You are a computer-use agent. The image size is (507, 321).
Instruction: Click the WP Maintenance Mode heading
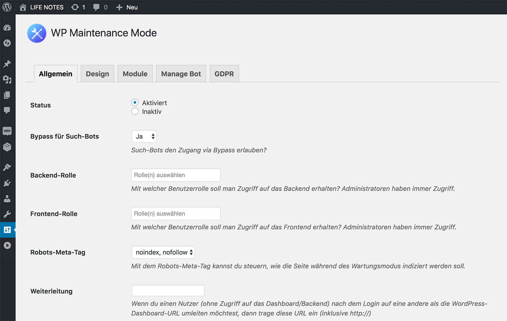104,33
